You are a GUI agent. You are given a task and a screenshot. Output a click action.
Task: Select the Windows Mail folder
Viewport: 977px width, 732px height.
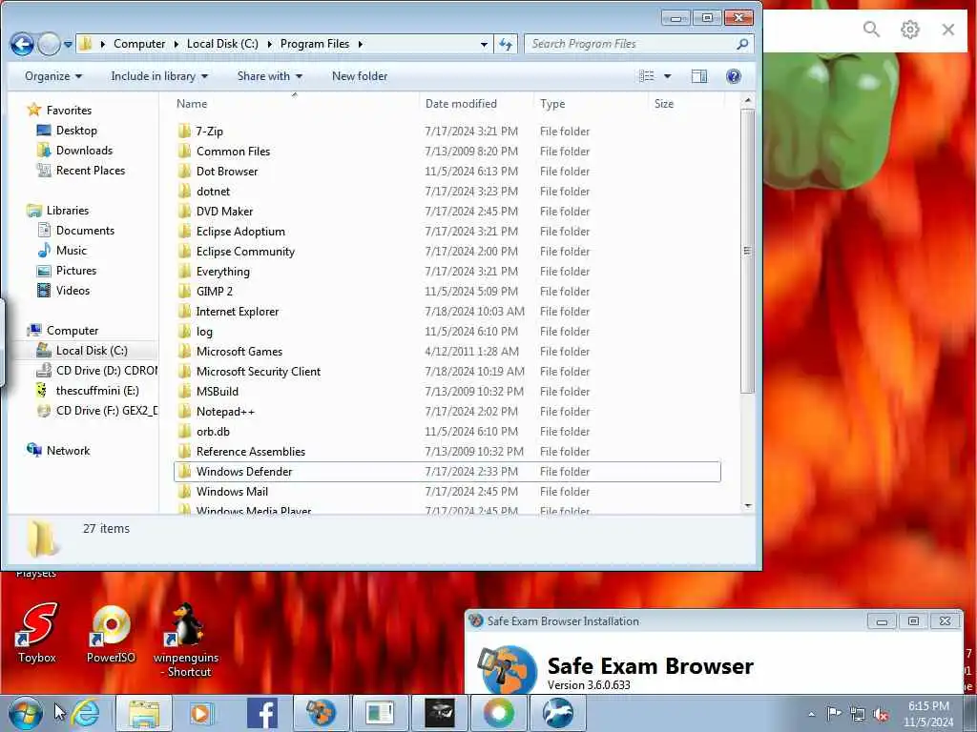pos(232,491)
